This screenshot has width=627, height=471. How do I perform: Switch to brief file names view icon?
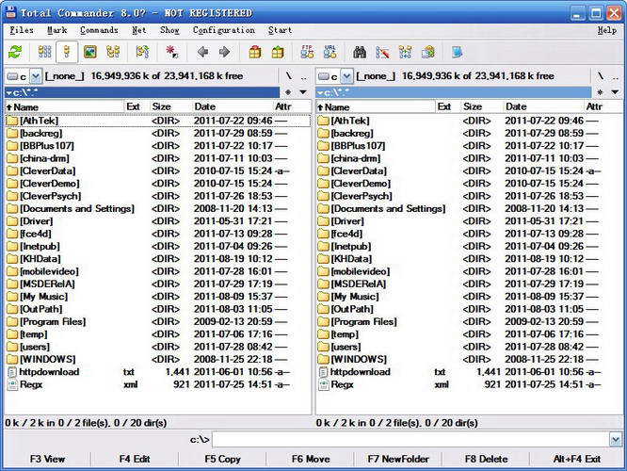point(45,52)
